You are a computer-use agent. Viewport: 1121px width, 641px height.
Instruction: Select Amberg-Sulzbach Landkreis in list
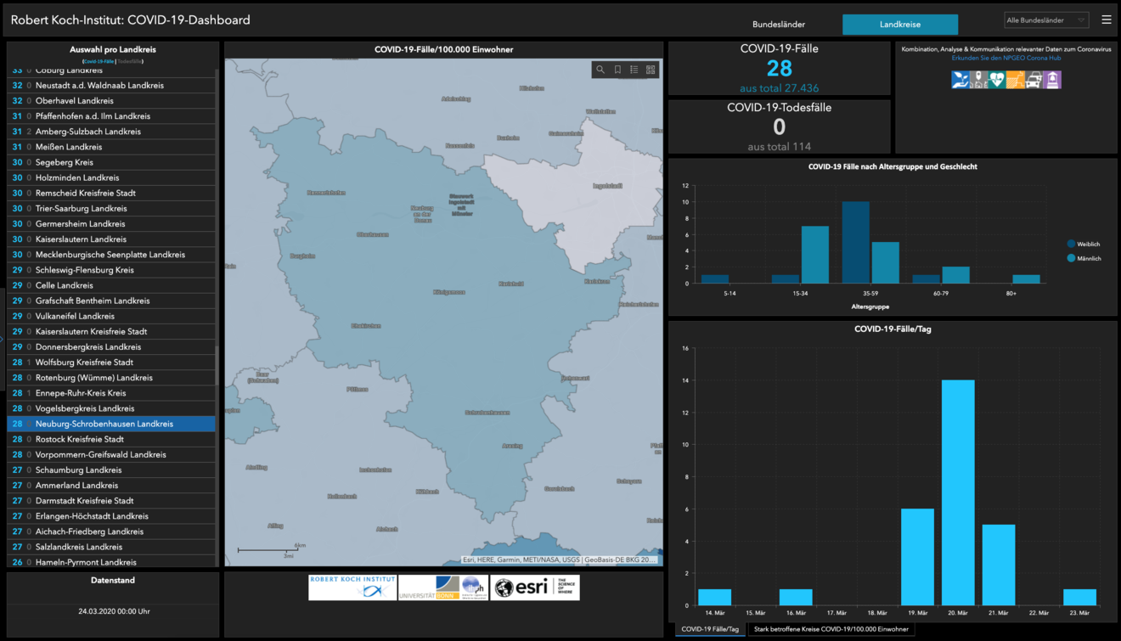tap(111, 132)
